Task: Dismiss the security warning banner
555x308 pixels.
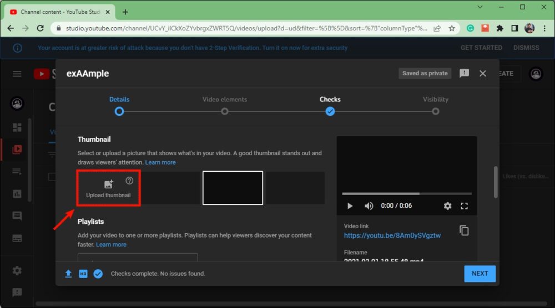Action: click(526, 48)
